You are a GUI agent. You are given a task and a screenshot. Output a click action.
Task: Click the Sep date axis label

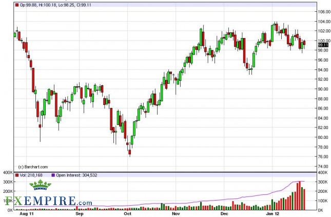coord(80,213)
